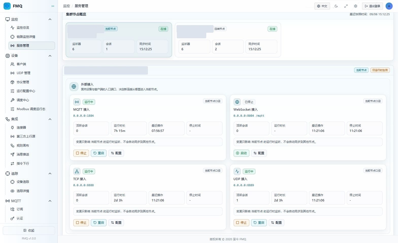Open 链路监控详情 page

coord(32,37)
